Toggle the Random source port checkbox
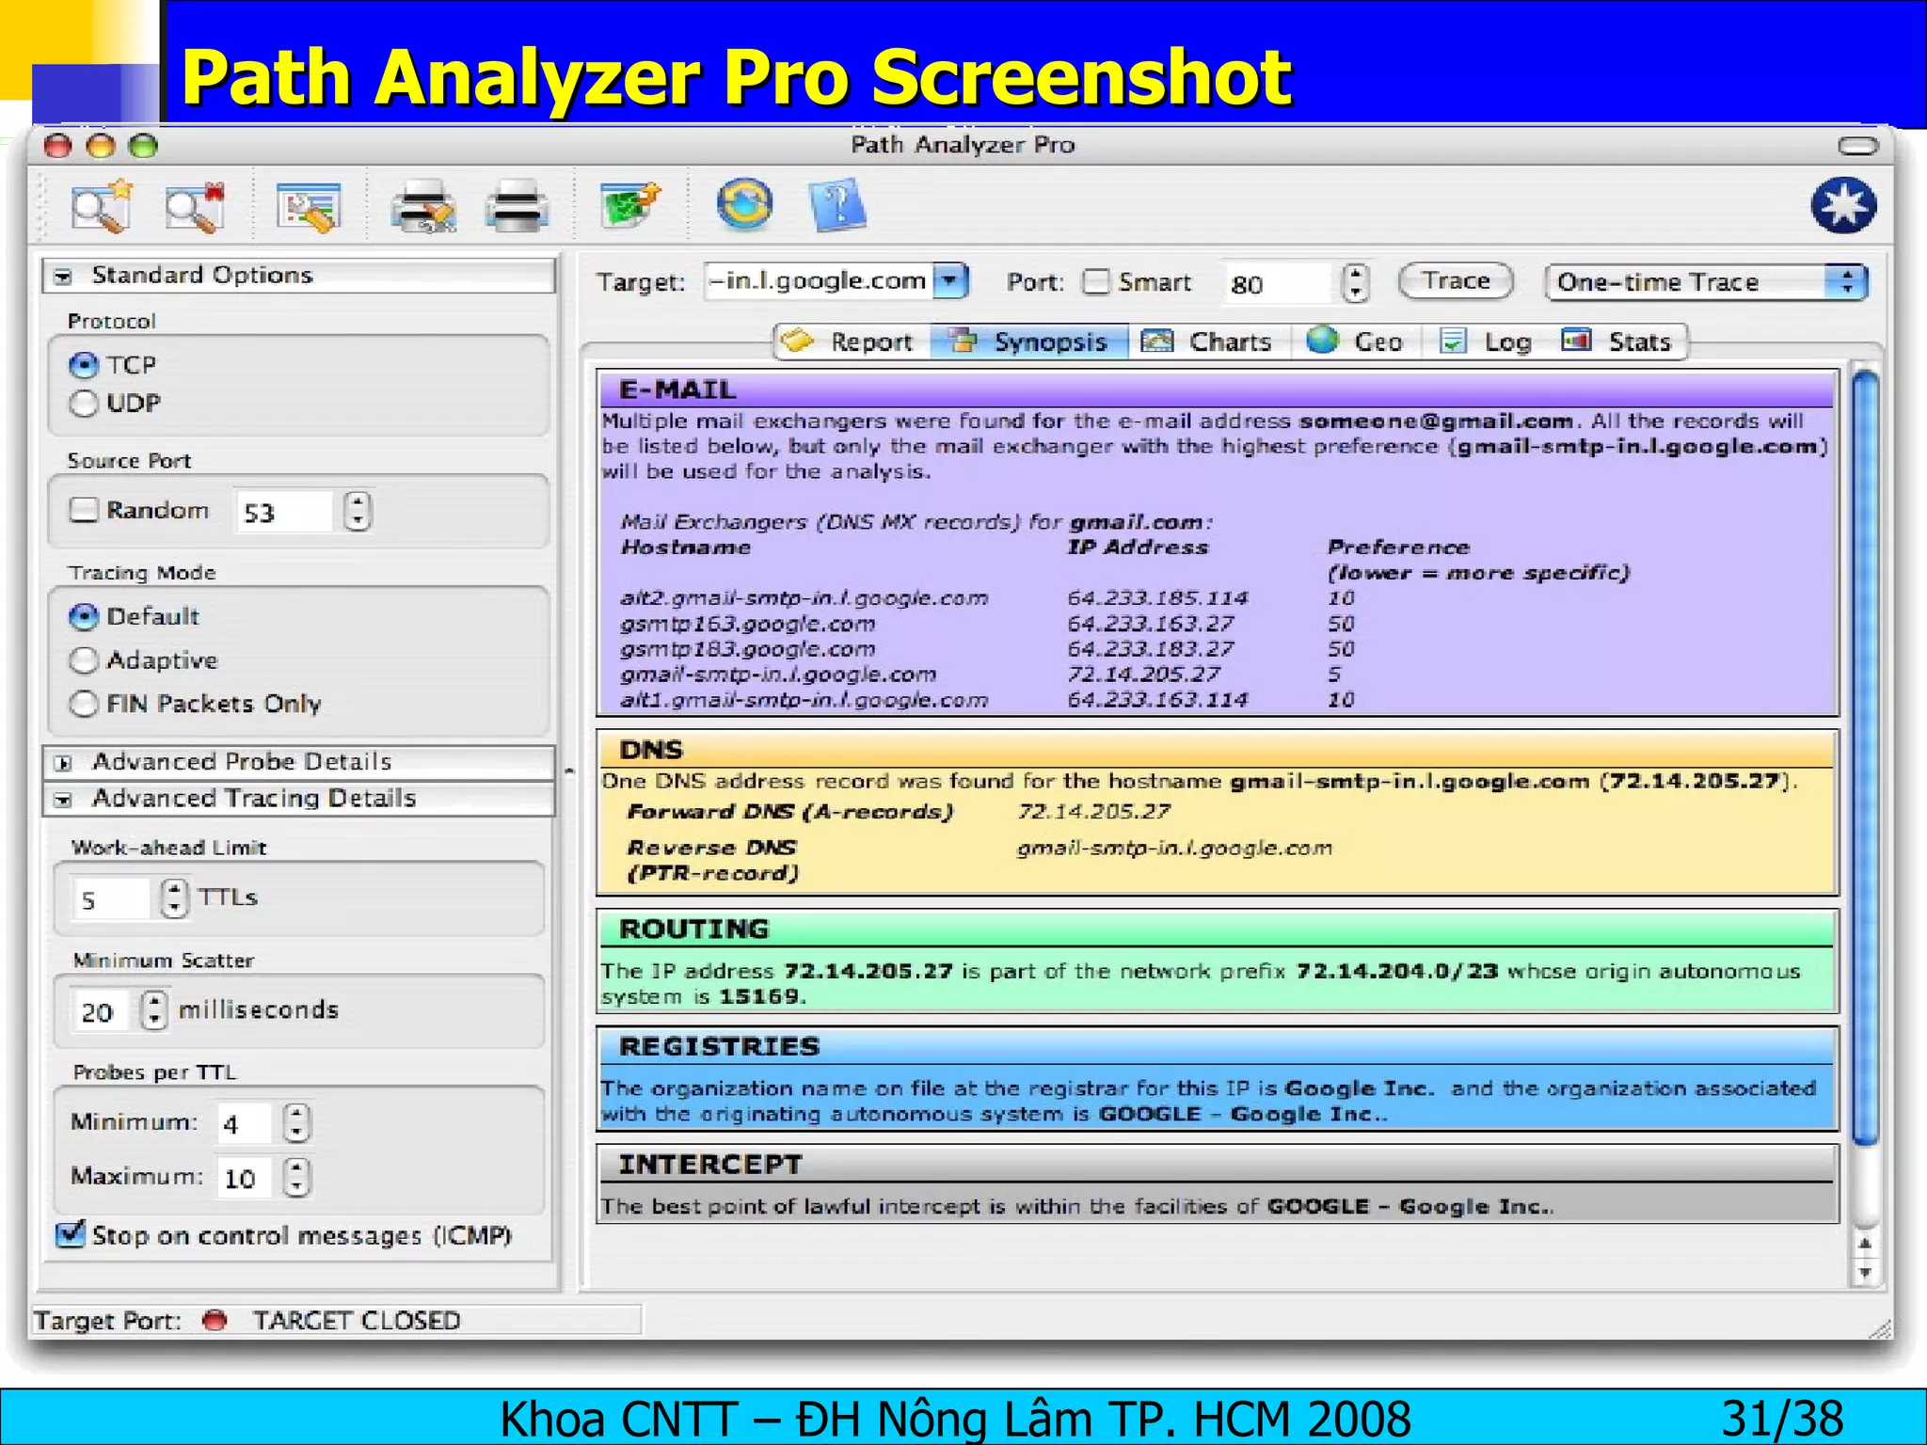Image resolution: width=1927 pixels, height=1445 pixels. click(84, 510)
